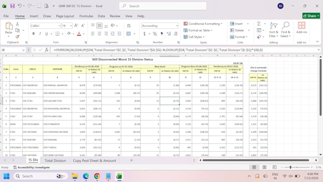The height and width of the screenshot is (182, 323).
Task: Open Sort & Filter menu
Action: (x=274, y=29)
